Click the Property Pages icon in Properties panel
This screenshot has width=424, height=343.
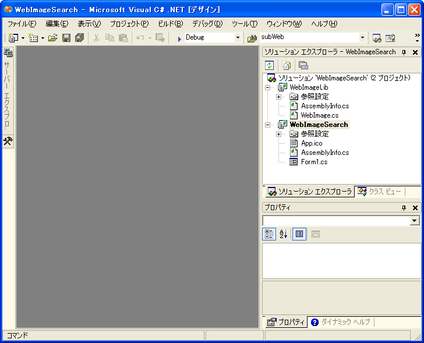click(x=315, y=234)
